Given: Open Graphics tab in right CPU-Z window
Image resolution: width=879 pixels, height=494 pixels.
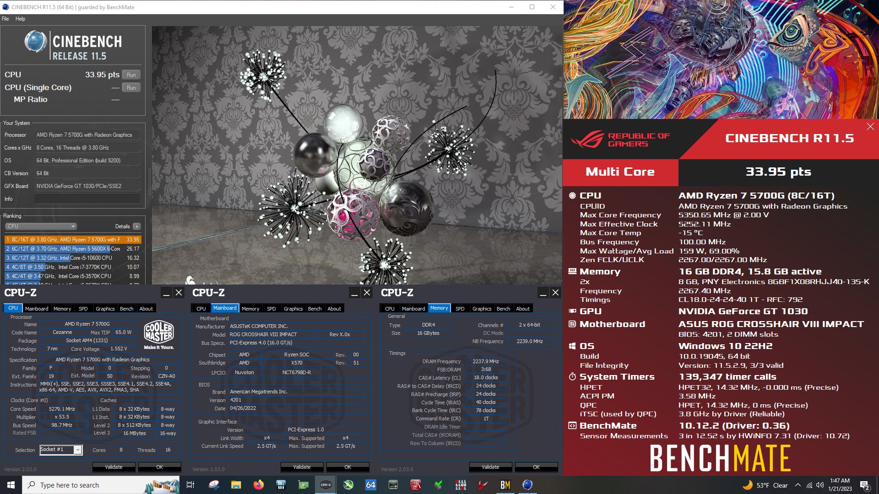Looking at the screenshot, I should pos(482,309).
